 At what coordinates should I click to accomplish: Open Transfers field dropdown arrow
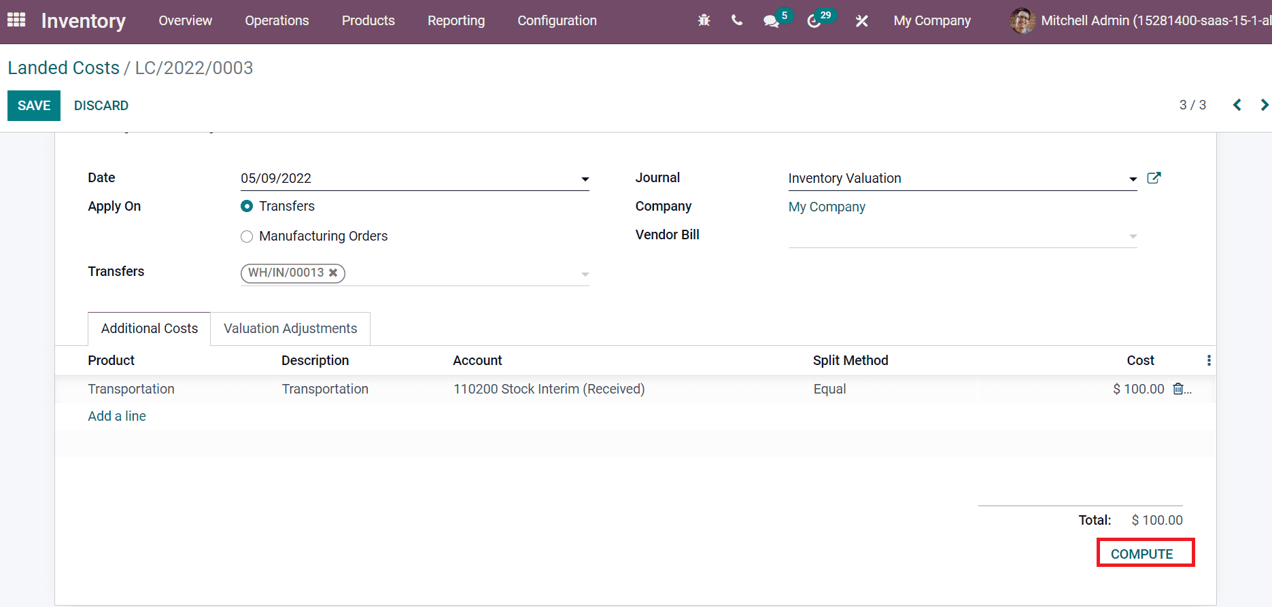tap(585, 274)
